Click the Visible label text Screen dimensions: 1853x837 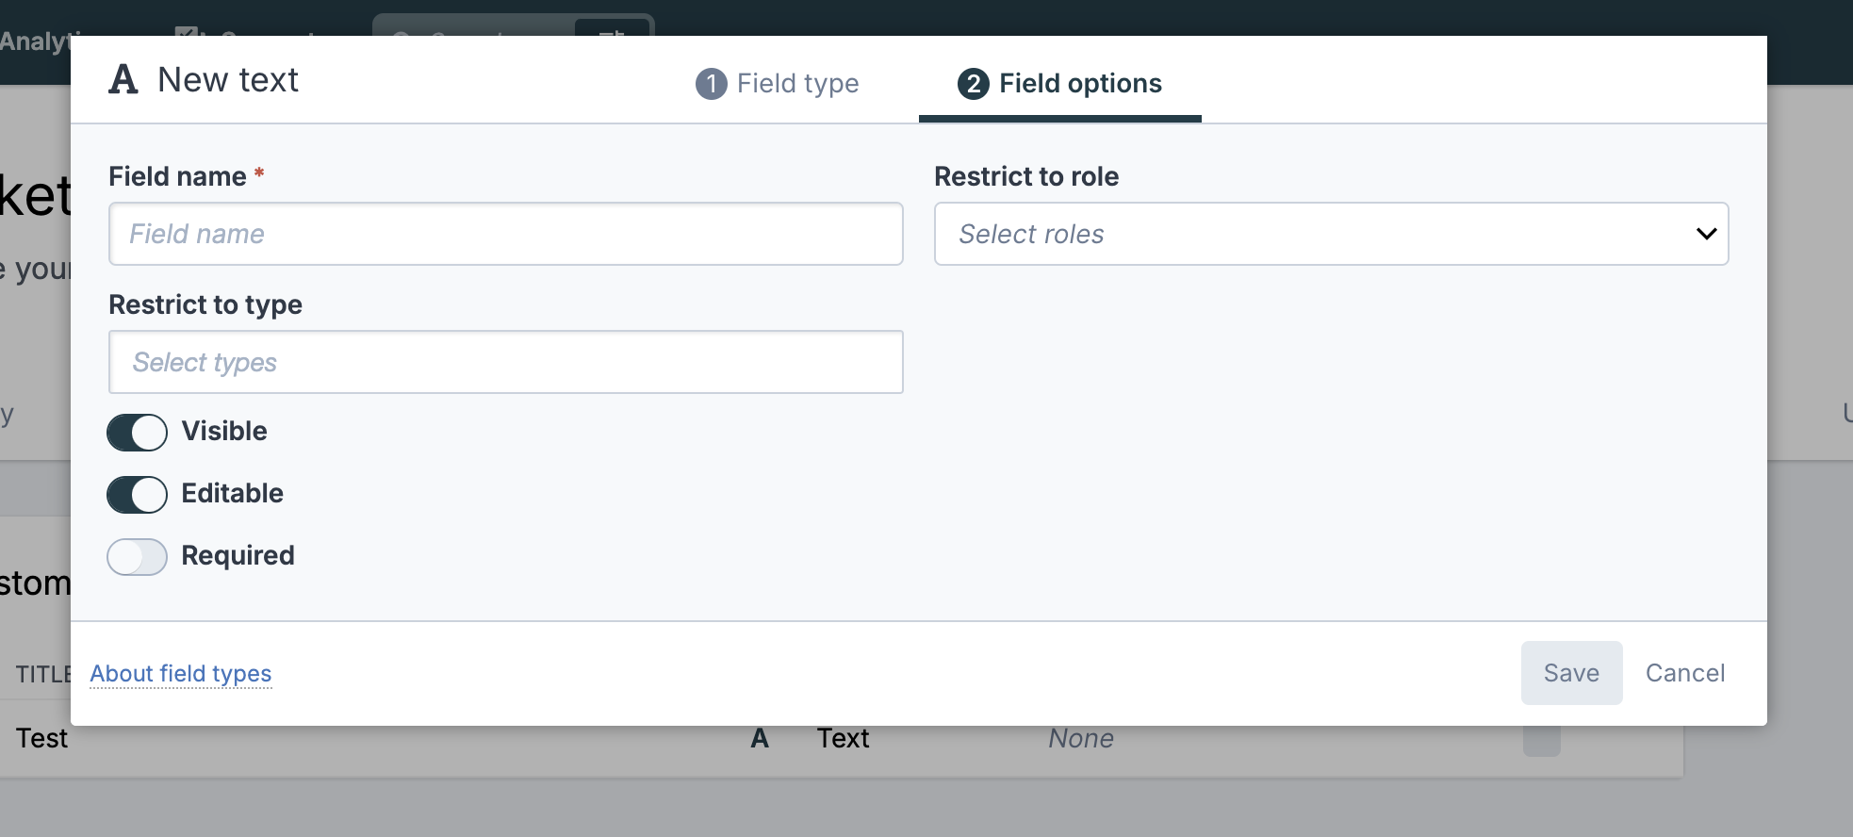point(224,431)
